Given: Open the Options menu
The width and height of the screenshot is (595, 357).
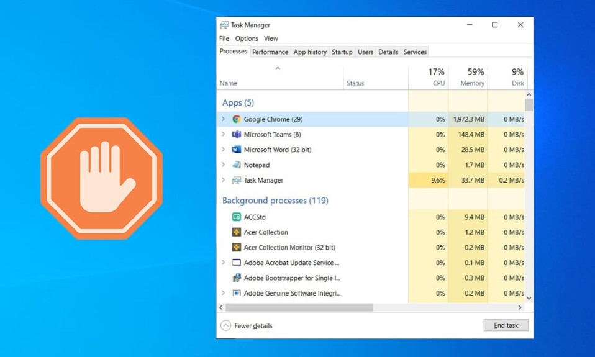Looking at the screenshot, I should (x=247, y=38).
